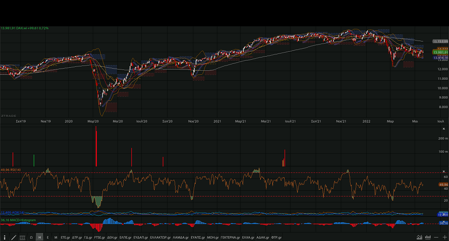Close the MACD-Histogram panel with its X
The width and height of the screenshot is (449, 241).
(x=444, y=222)
